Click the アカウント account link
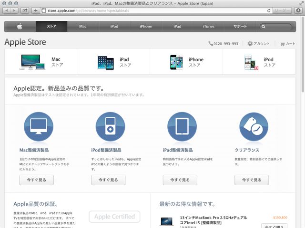Screen dimensions: 305x228 point(262,44)
